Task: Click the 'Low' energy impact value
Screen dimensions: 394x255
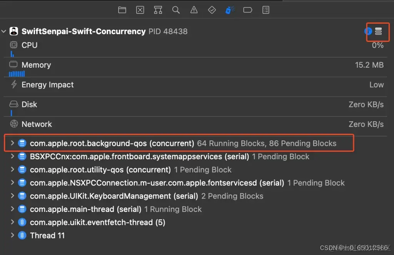Action: 376,85
